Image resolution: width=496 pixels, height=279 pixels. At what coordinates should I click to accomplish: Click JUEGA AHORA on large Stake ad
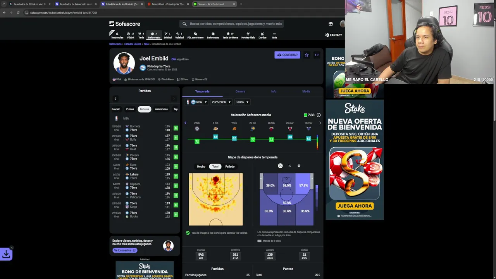tap(355, 206)
